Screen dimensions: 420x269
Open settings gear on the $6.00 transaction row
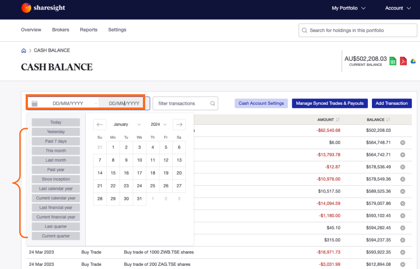[402, 143]
